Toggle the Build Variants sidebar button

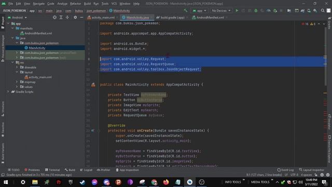point(3,154)
